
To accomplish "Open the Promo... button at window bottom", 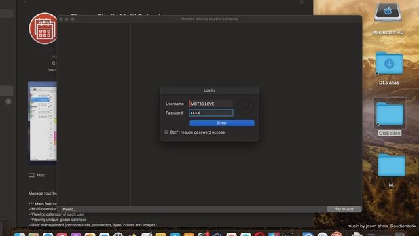I will (x=69, y=209).
